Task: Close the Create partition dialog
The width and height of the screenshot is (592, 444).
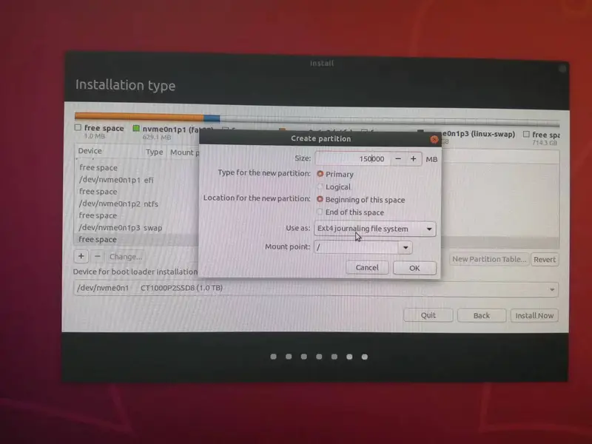Action: click(x=434, y=140)
